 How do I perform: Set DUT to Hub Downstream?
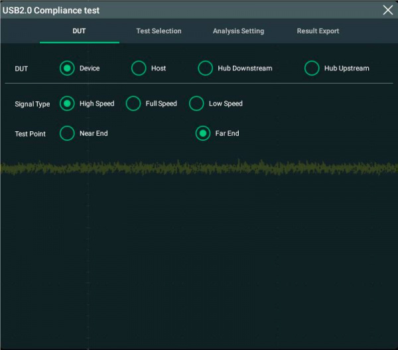(x=206, y=68)
